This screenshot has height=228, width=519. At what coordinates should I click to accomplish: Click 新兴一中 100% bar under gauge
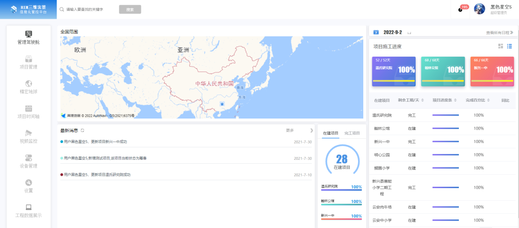tap(341, 219)
